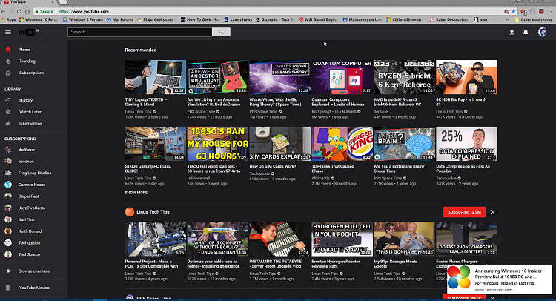The image size is (556, 301).
Task: Click Kurzgesagt channel name under video
Action: tap(334, 112)
